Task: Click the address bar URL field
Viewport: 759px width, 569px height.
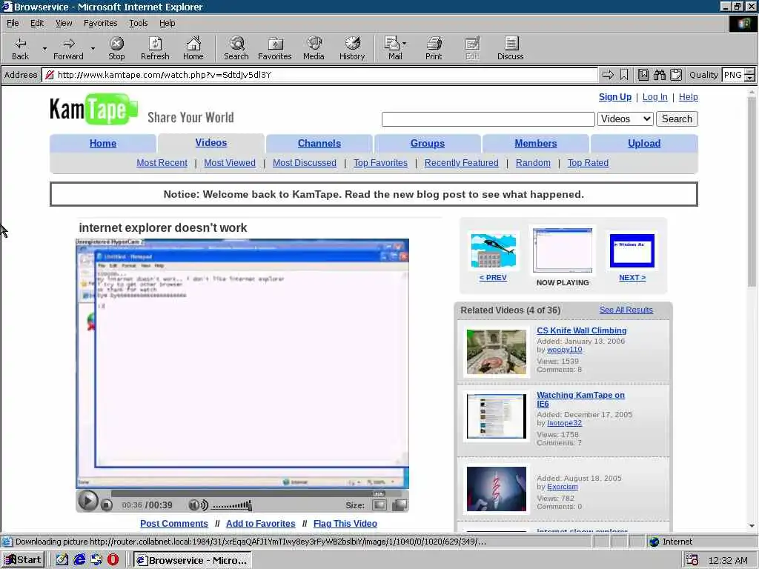Action: pos(319,75)
